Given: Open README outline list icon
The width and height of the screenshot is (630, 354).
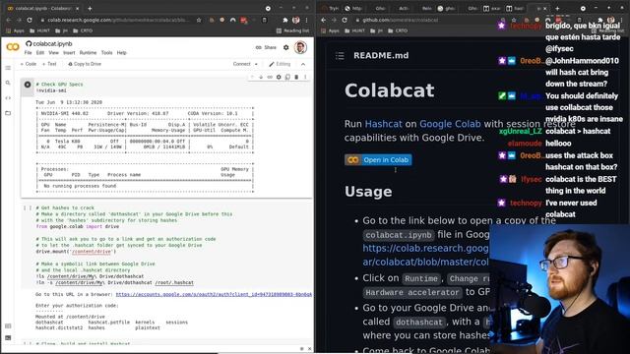Looking at the screenshot, I should click(x=340, y=56).
